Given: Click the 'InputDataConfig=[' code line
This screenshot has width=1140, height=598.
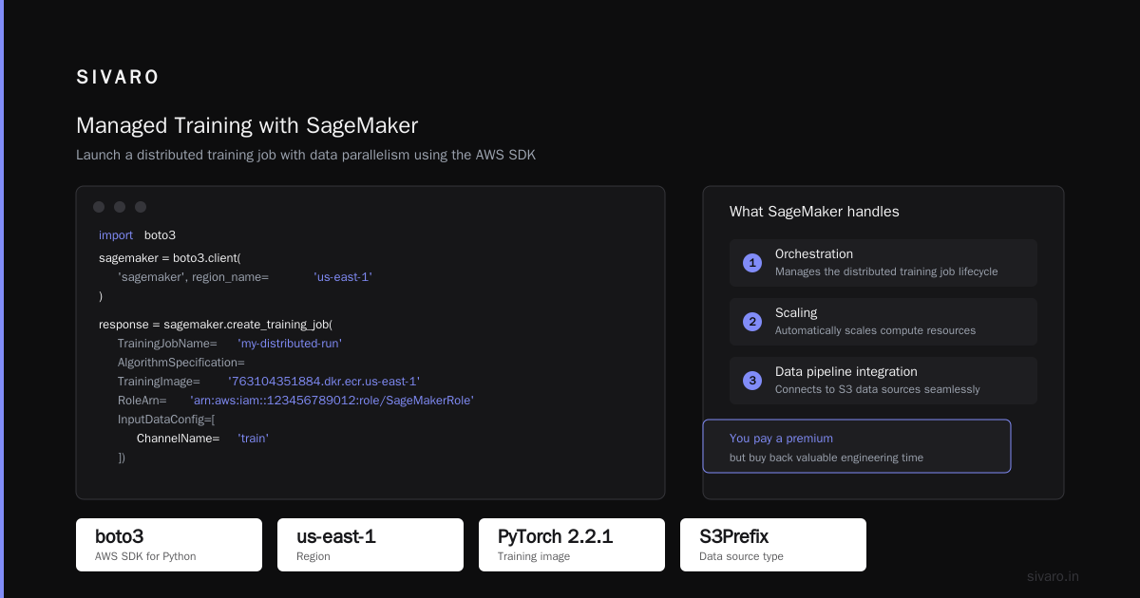Looking at the screenshot, I should pos(166,420).
